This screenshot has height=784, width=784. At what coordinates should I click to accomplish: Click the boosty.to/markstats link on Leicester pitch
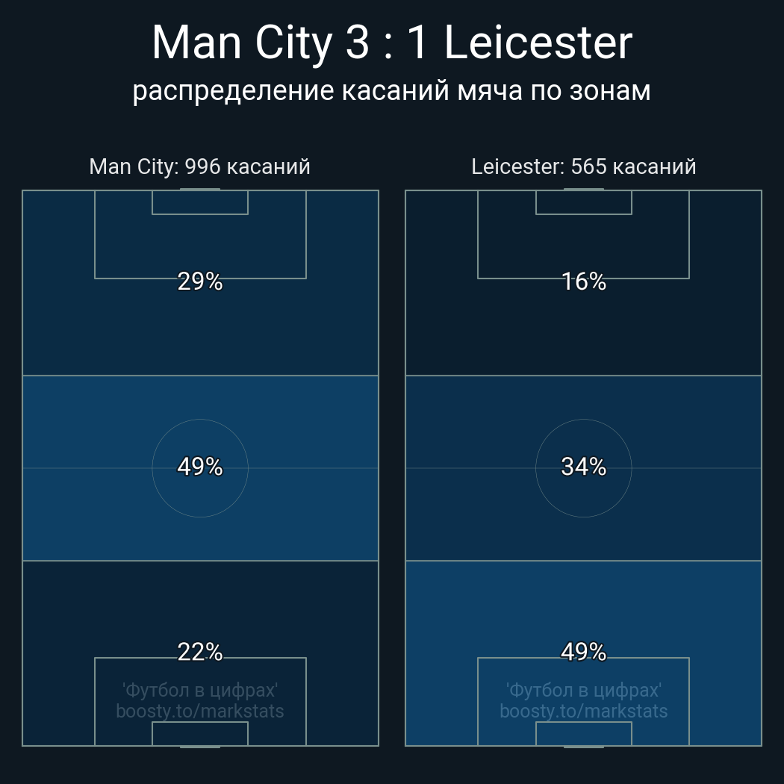click(583, 711)
